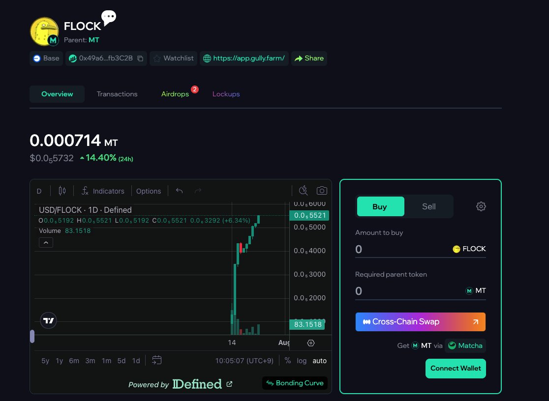Collapse the chart legend with the chevron
Viewport: 549px width, 401px height.
[46, 242]
